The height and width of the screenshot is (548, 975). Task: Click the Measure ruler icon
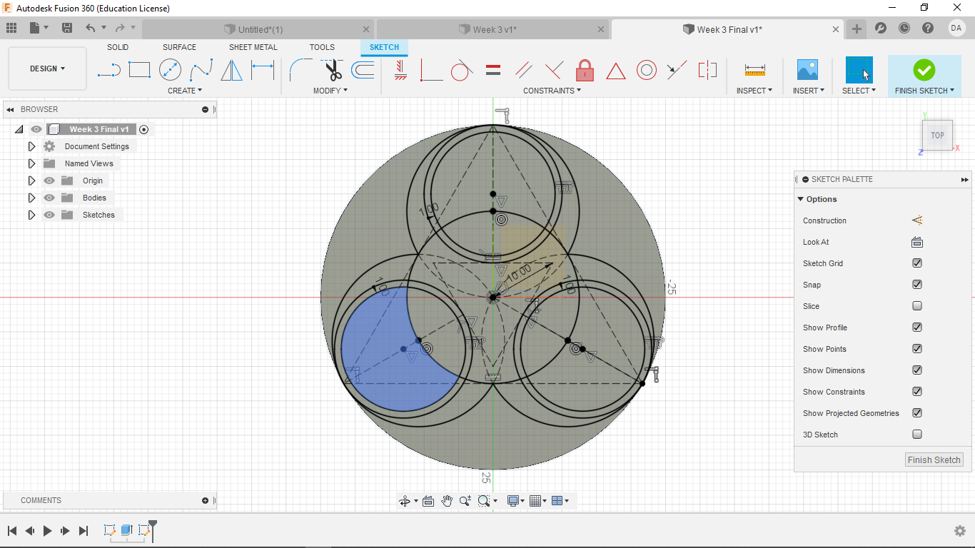click(x=754, y=70)
